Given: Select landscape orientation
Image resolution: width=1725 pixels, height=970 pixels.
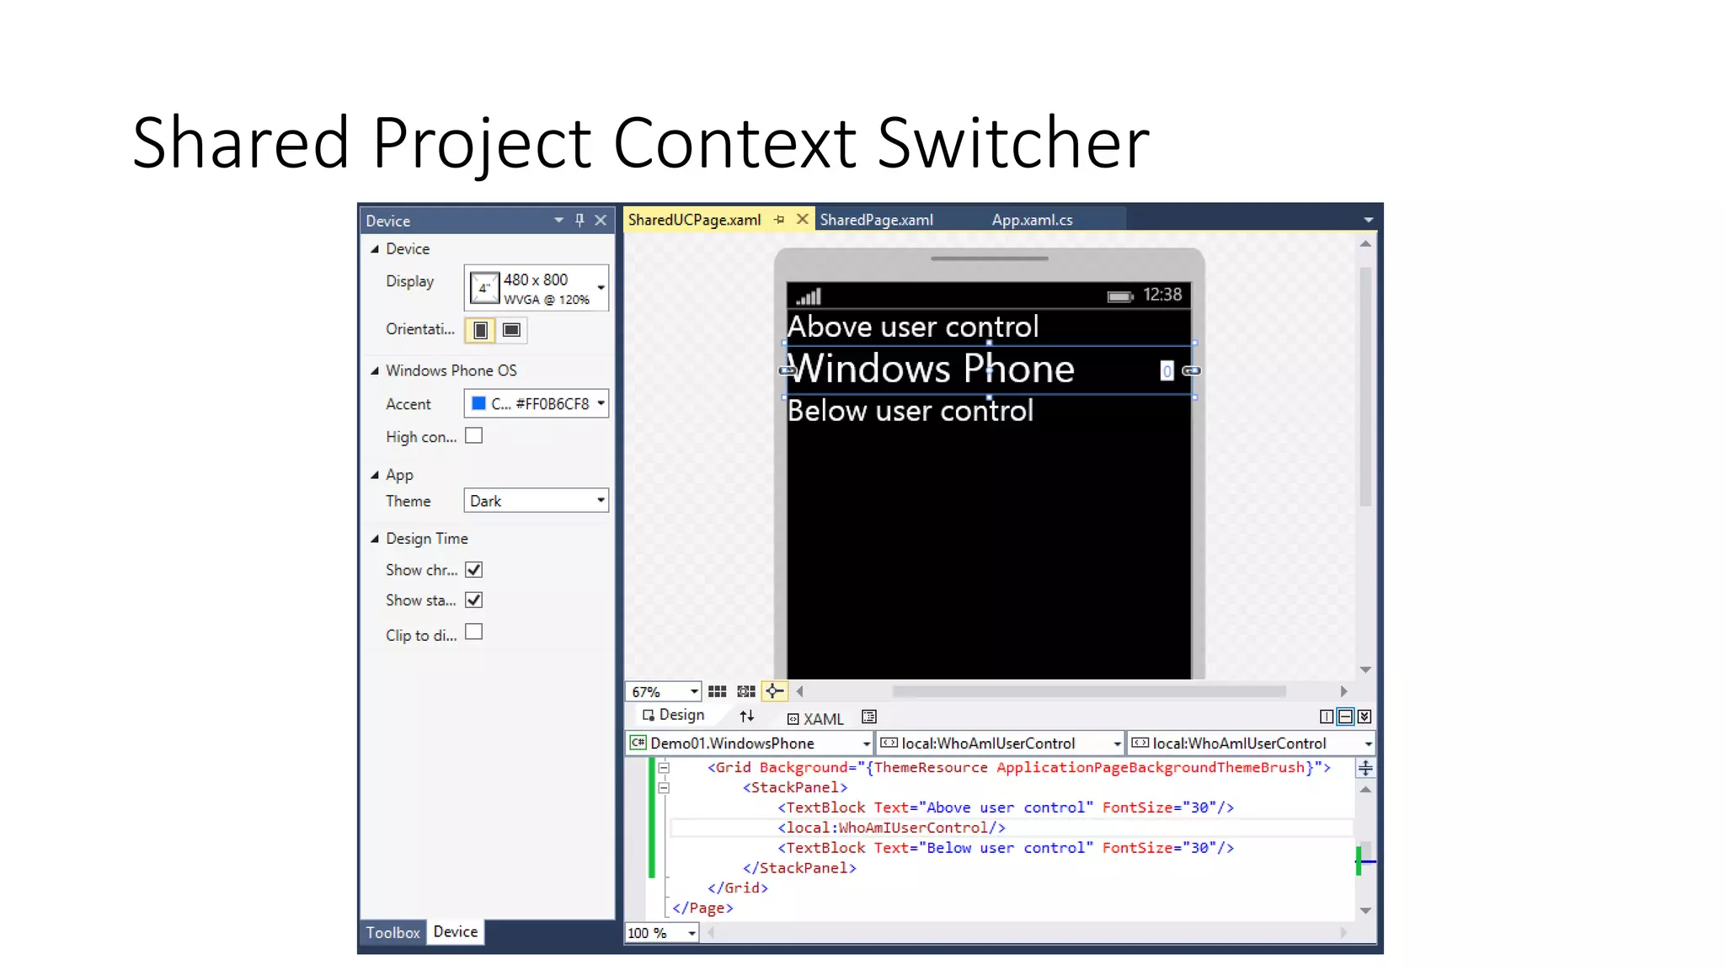Looking at the screenshot, I should tap(511, 330).
